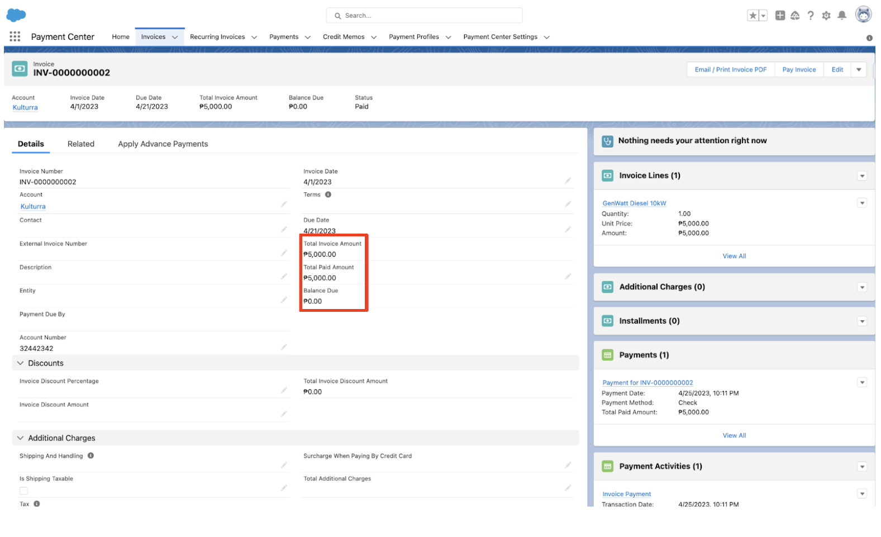The height and width of the screenshot is (537, 881).
Task: Open the Invoices tab dropdown chevron
Action: [x=175, y=37]
